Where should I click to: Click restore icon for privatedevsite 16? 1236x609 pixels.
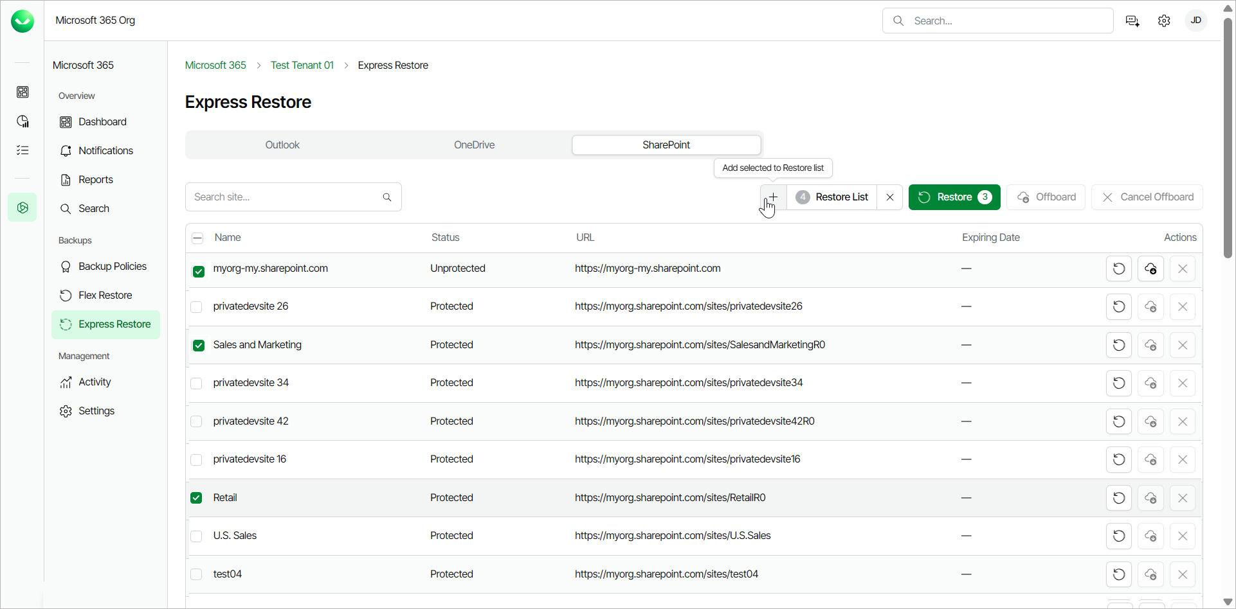[1119, 459]
